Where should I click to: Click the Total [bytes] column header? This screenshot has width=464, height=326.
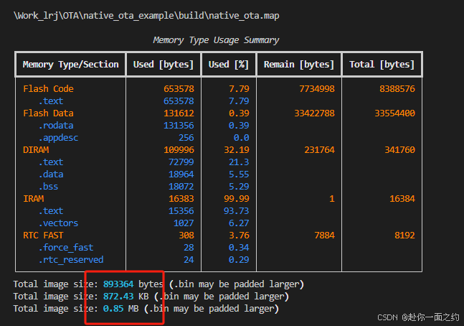tap(382, 65)
